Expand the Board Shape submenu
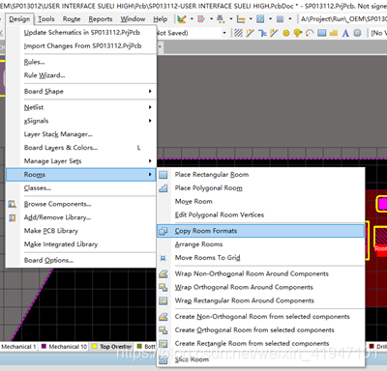The height and width of the screenshot is (371, 387). pyautogui.click(x=80, y=92)
